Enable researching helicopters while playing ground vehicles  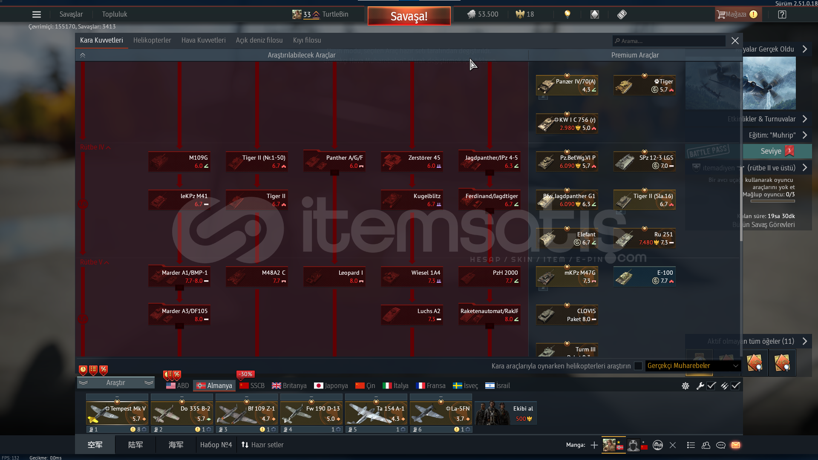click(x=638, y=366)
